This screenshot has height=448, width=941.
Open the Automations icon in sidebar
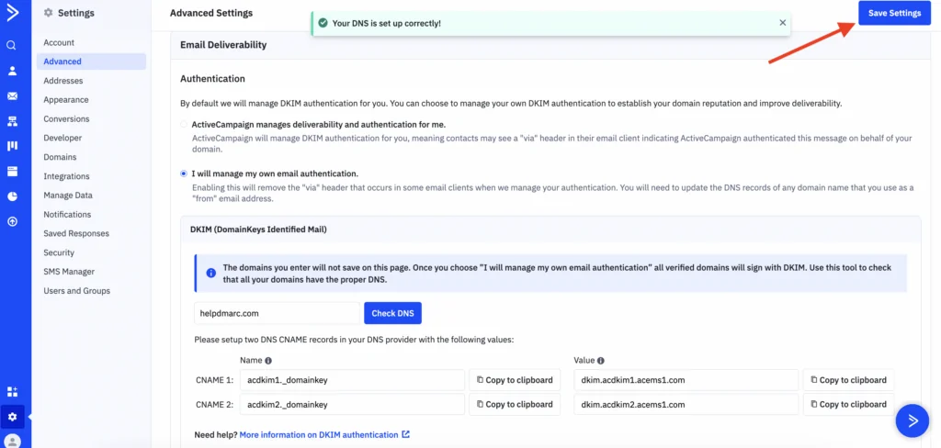(12, 122)
